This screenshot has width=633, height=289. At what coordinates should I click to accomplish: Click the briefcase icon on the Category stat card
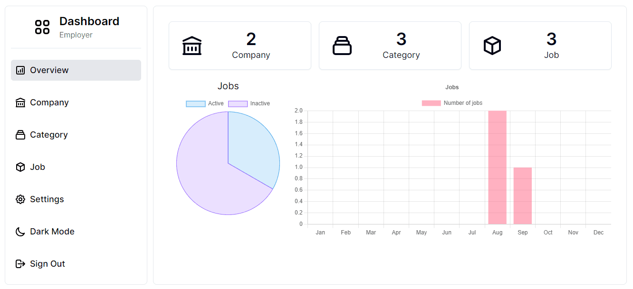tap(342, 46)
